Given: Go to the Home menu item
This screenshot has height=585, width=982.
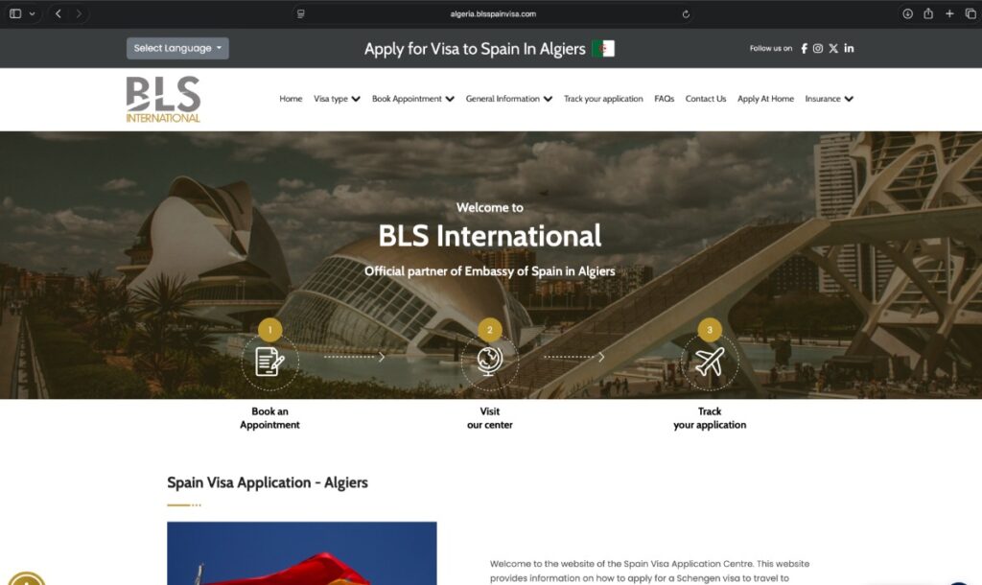Looking at the screenshot, I should point(291,99).
